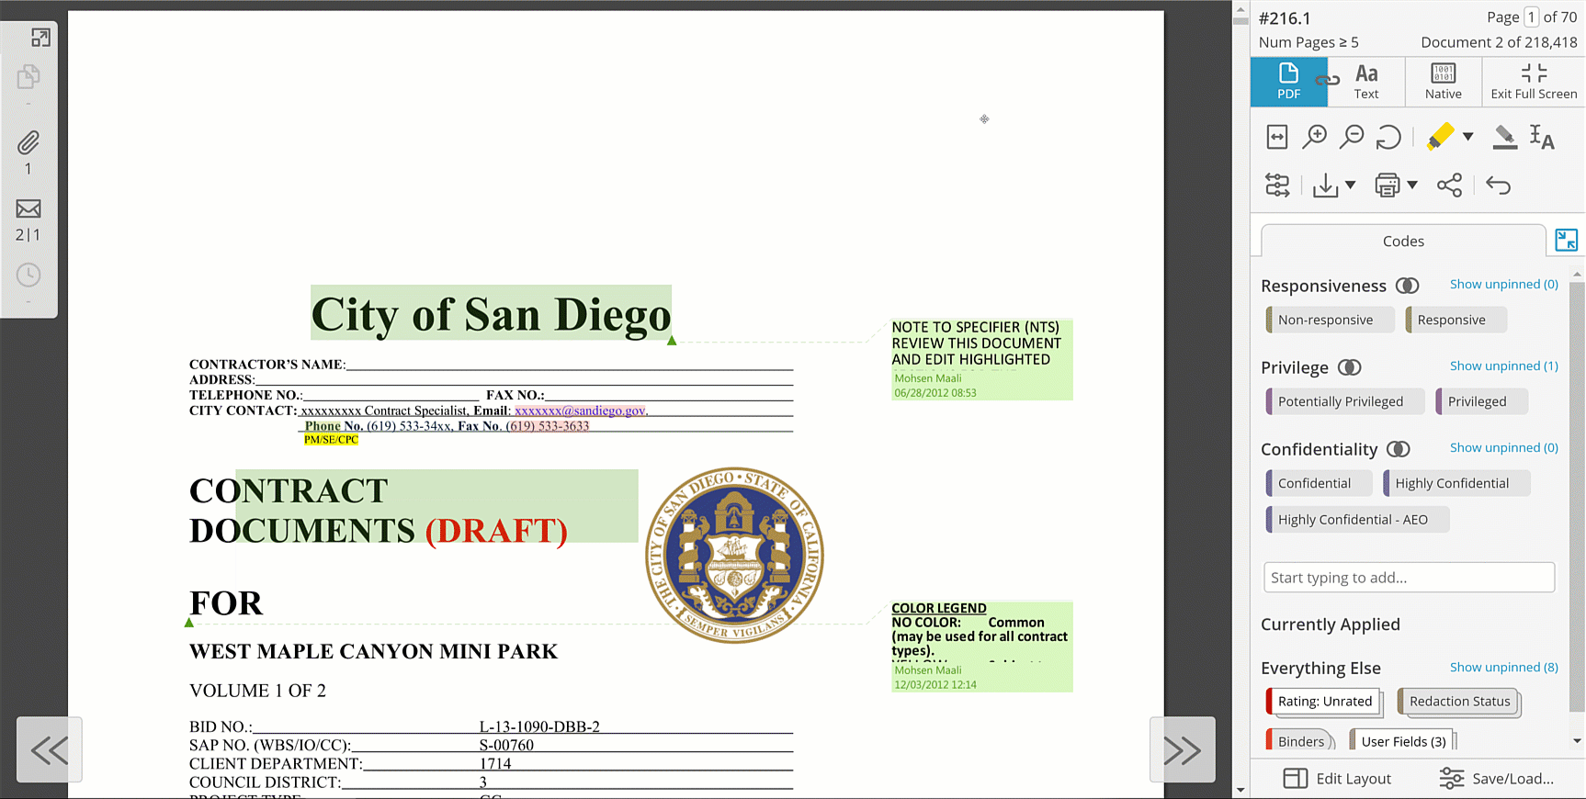This screenshot has width=1586, height=799.
Task: Click the 'Document 2 of 218,418' text
Action: (1499, 42)
